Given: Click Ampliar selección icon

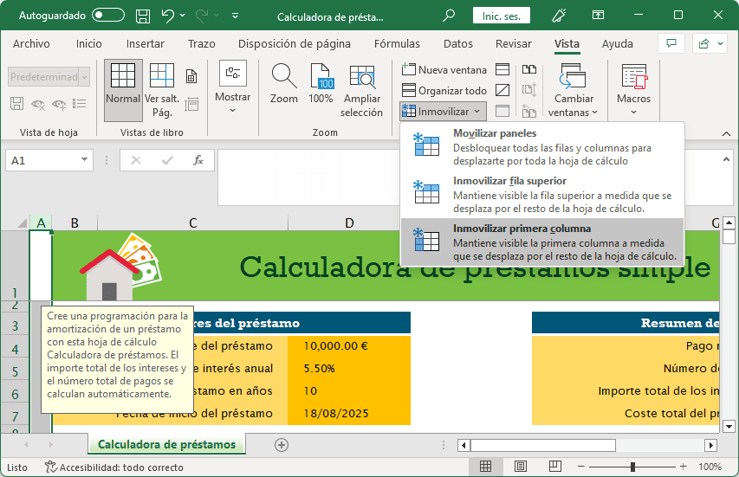Looking at the screenshot, I should pos(361,89).
